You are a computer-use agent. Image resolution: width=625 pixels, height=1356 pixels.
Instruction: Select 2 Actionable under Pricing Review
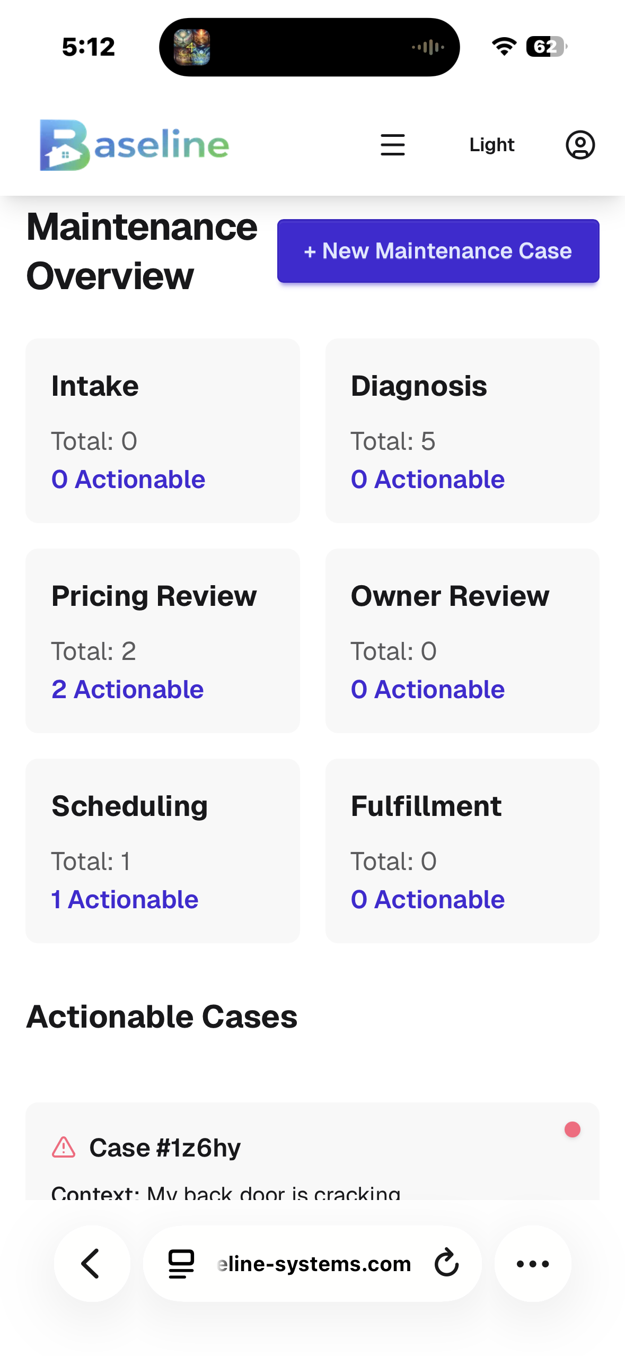click(128, 689)
